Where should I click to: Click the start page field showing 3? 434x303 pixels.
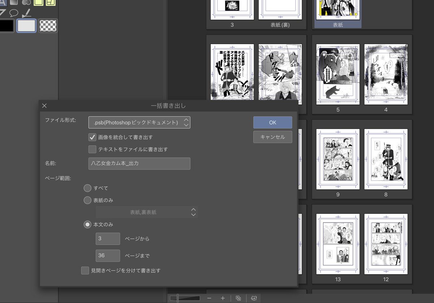pyautogui.click(x=108, y=239)
